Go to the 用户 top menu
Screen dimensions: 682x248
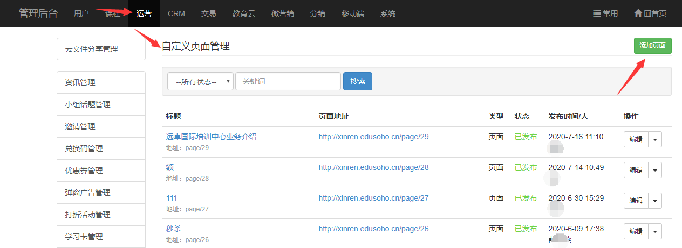pos(81,13)
